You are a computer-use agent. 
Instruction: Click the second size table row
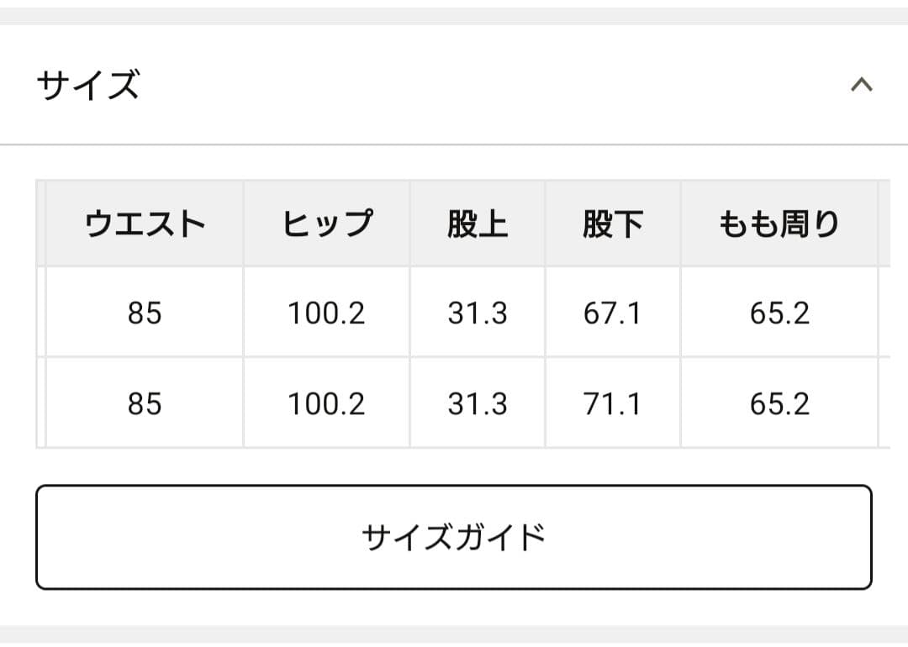pyautogui.click(x=454, y=403)
